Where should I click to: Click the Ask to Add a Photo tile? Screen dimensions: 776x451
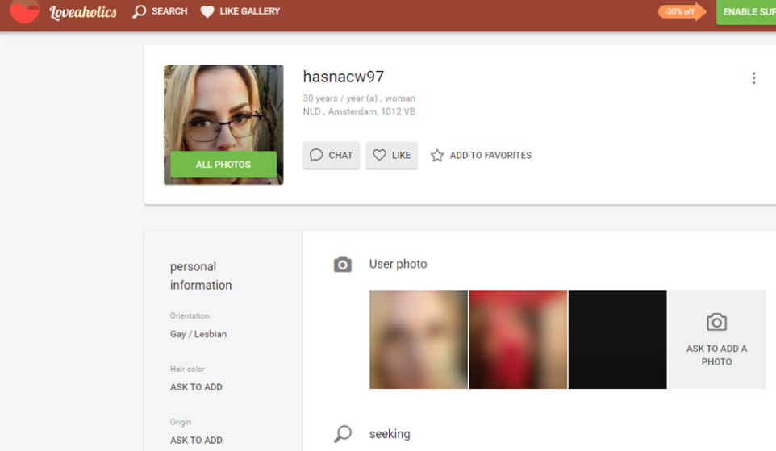(x=716, y=340)
